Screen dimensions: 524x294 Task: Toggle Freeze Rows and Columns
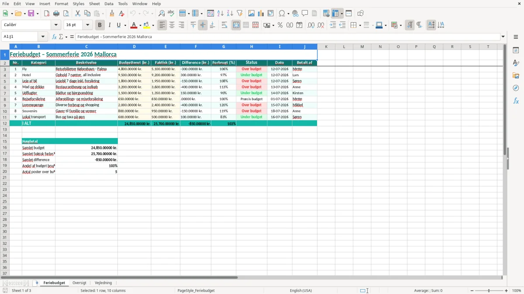click(x=335, y=14)
